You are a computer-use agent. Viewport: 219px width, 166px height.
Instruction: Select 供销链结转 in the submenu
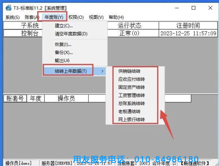pyautogui.click(x=129, y=71)
